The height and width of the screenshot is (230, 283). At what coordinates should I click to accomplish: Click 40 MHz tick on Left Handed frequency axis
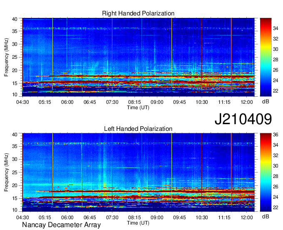click(15, 134)
